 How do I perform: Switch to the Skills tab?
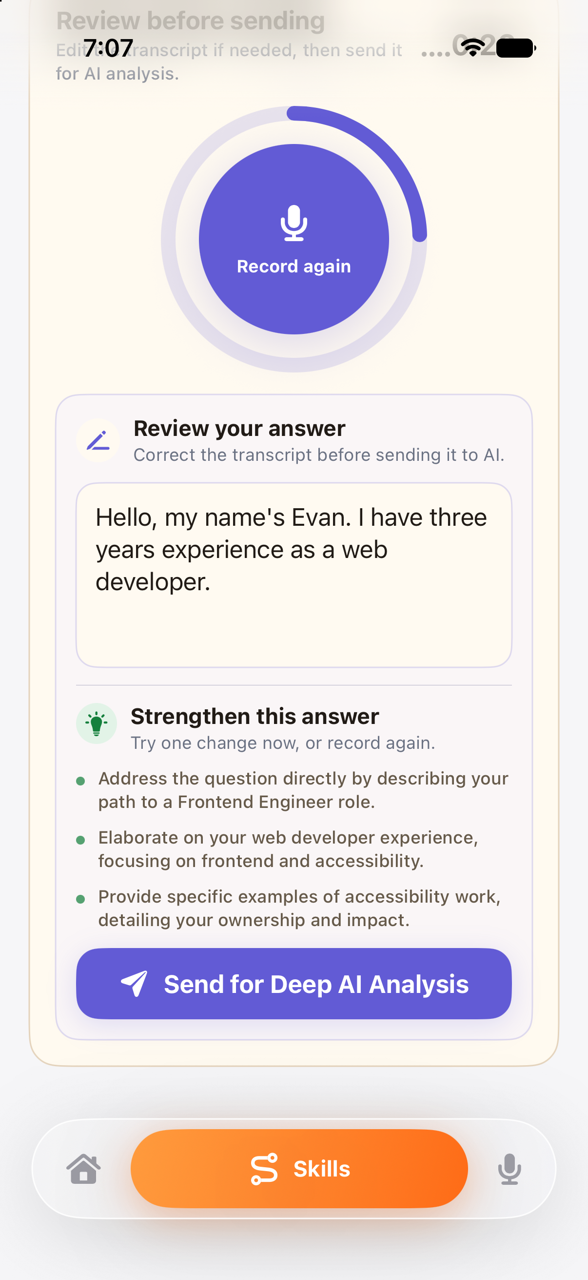click(x=299, y=1169)
